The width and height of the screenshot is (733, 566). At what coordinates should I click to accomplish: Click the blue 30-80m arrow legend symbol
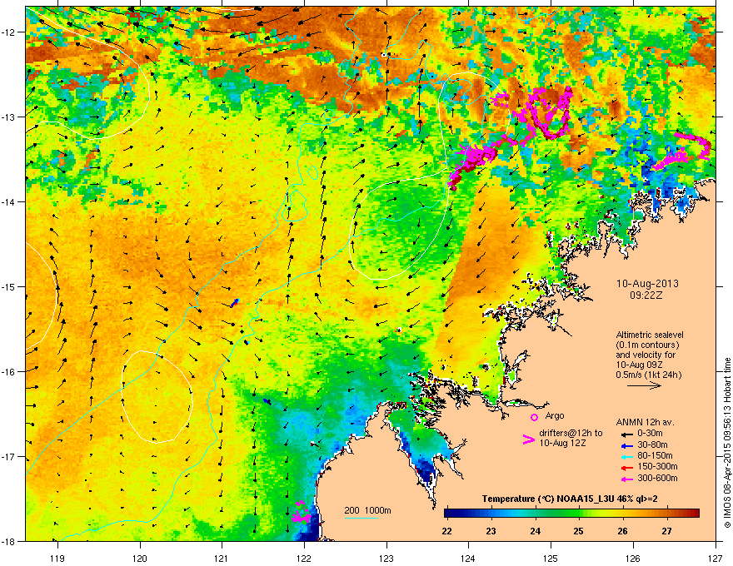(627, 446)
